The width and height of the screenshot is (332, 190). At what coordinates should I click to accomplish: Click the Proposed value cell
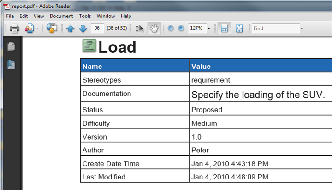pos(207,110)
